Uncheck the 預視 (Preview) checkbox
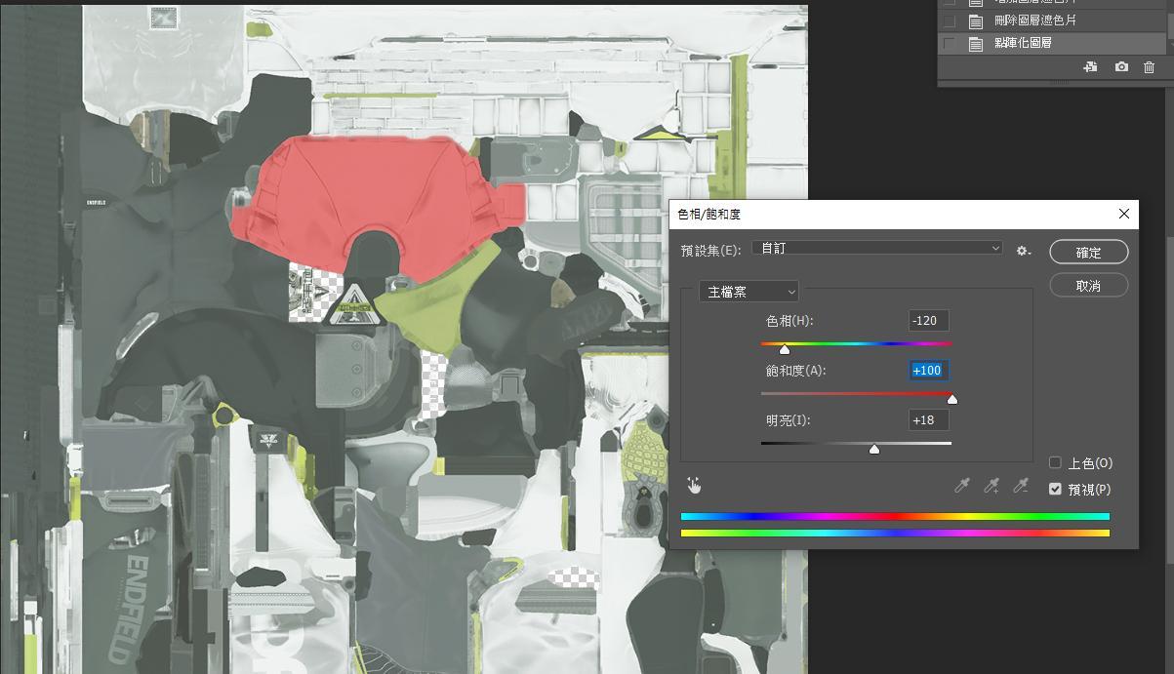Image resolution: width=1174 pixels, height=674 pixels. (1055, 489)
